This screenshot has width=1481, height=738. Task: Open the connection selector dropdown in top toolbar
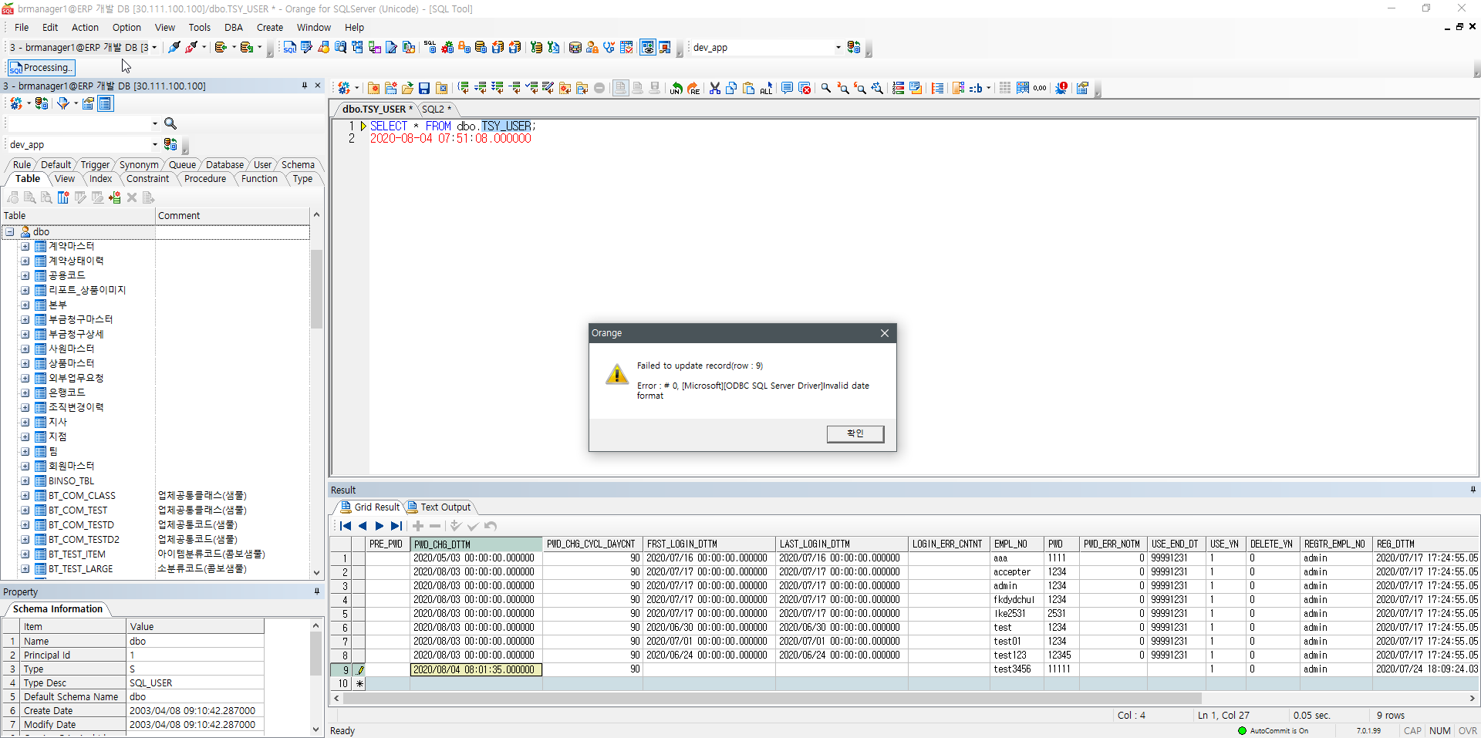(x=154, y=48)
